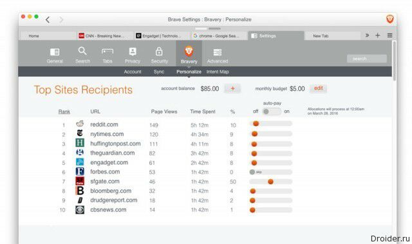This screenshot has width=412, height=244.
Task: Open the Sync sub-menu
Action: pyautogui.click(x=159, y=71)
